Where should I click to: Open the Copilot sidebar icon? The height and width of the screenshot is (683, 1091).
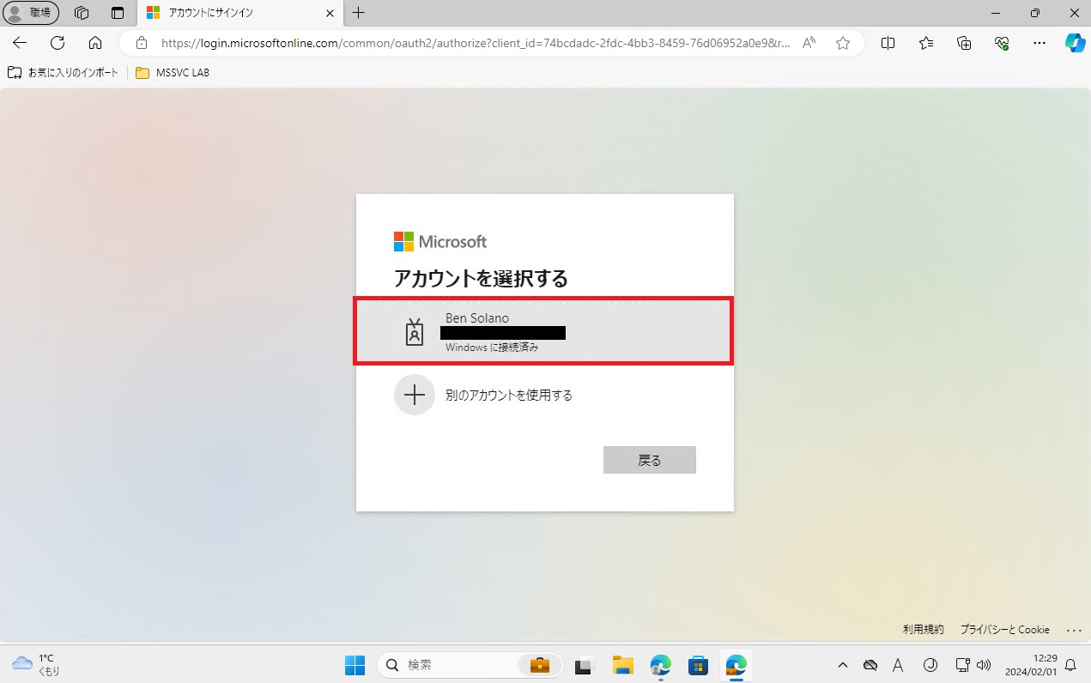(1075, 43)
